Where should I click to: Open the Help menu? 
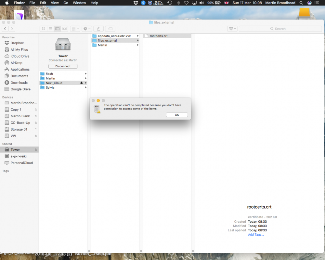point(94,3)
